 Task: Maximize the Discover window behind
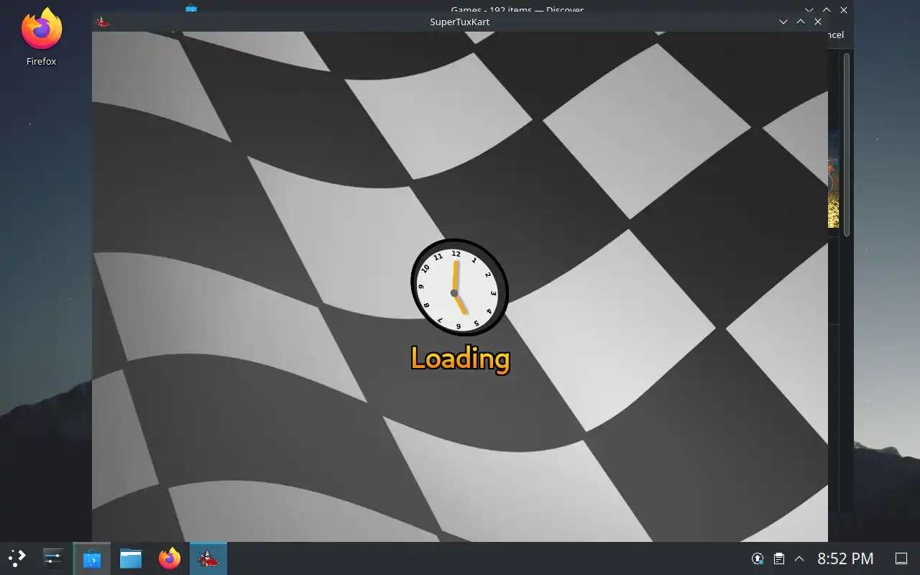tap(827, 9)
